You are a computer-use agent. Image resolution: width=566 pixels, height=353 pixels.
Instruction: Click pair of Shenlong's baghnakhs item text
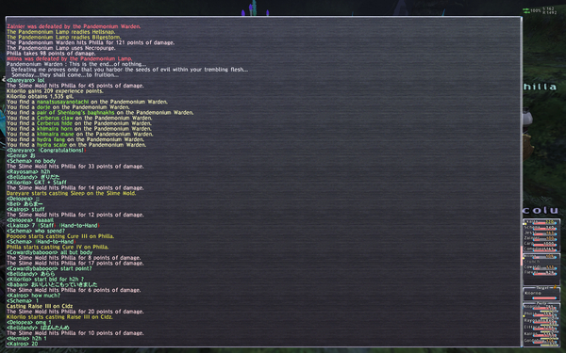click(x=75, y=113)
